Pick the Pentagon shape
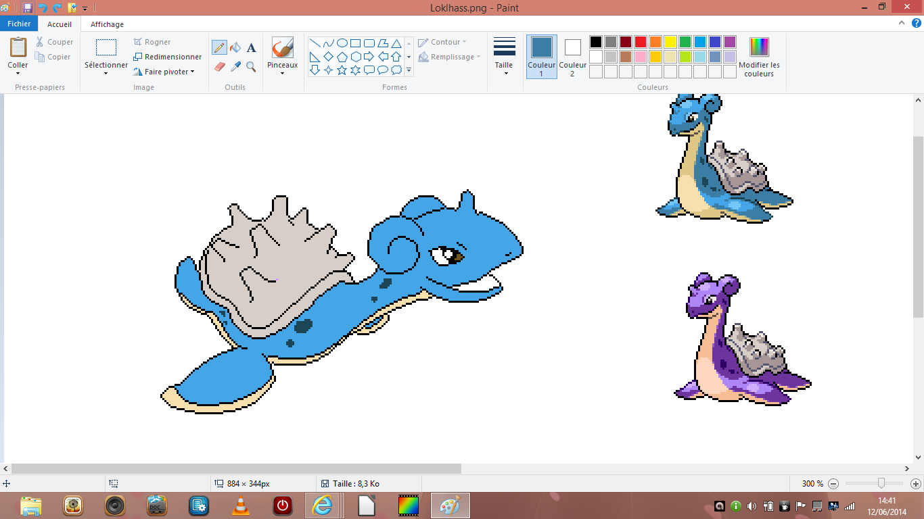Viewport: 924px width, 519px height. click(342, 57)
